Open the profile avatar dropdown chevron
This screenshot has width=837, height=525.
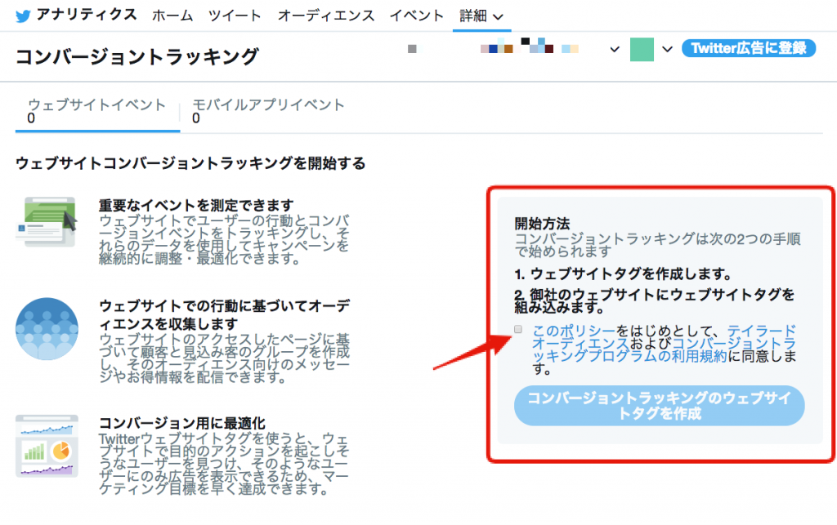click(x=667, y=49)
